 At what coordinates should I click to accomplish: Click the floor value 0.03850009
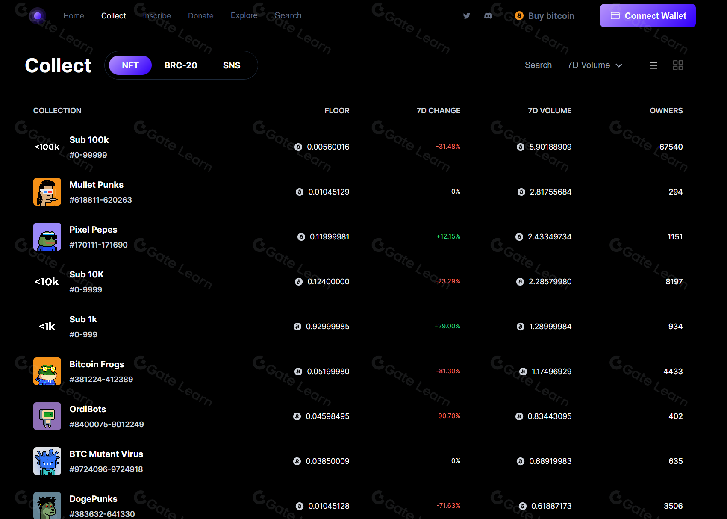pyautogui.click(x=327, y=461)
